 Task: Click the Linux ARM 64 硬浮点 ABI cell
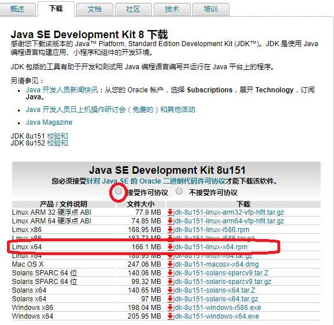tap(51, 221)
